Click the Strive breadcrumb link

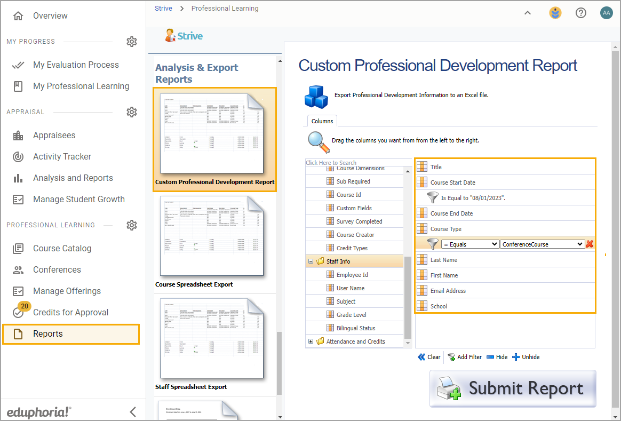[x=163, y=9]
